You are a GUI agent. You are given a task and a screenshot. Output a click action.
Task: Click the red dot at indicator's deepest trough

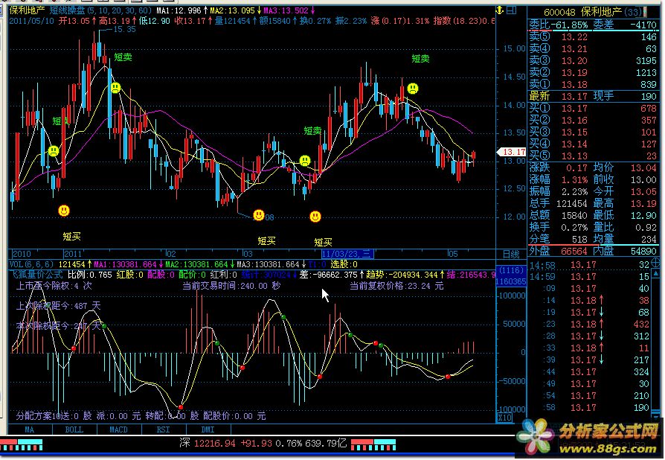point(181,407)
